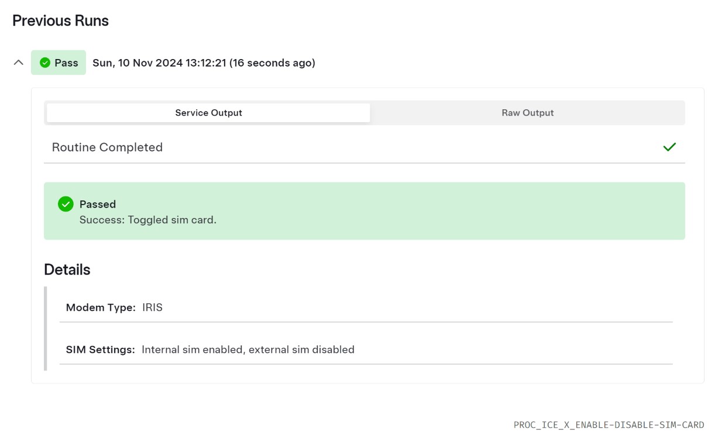
Task: Click the Previous Runs heading
Action: [60, 20]
